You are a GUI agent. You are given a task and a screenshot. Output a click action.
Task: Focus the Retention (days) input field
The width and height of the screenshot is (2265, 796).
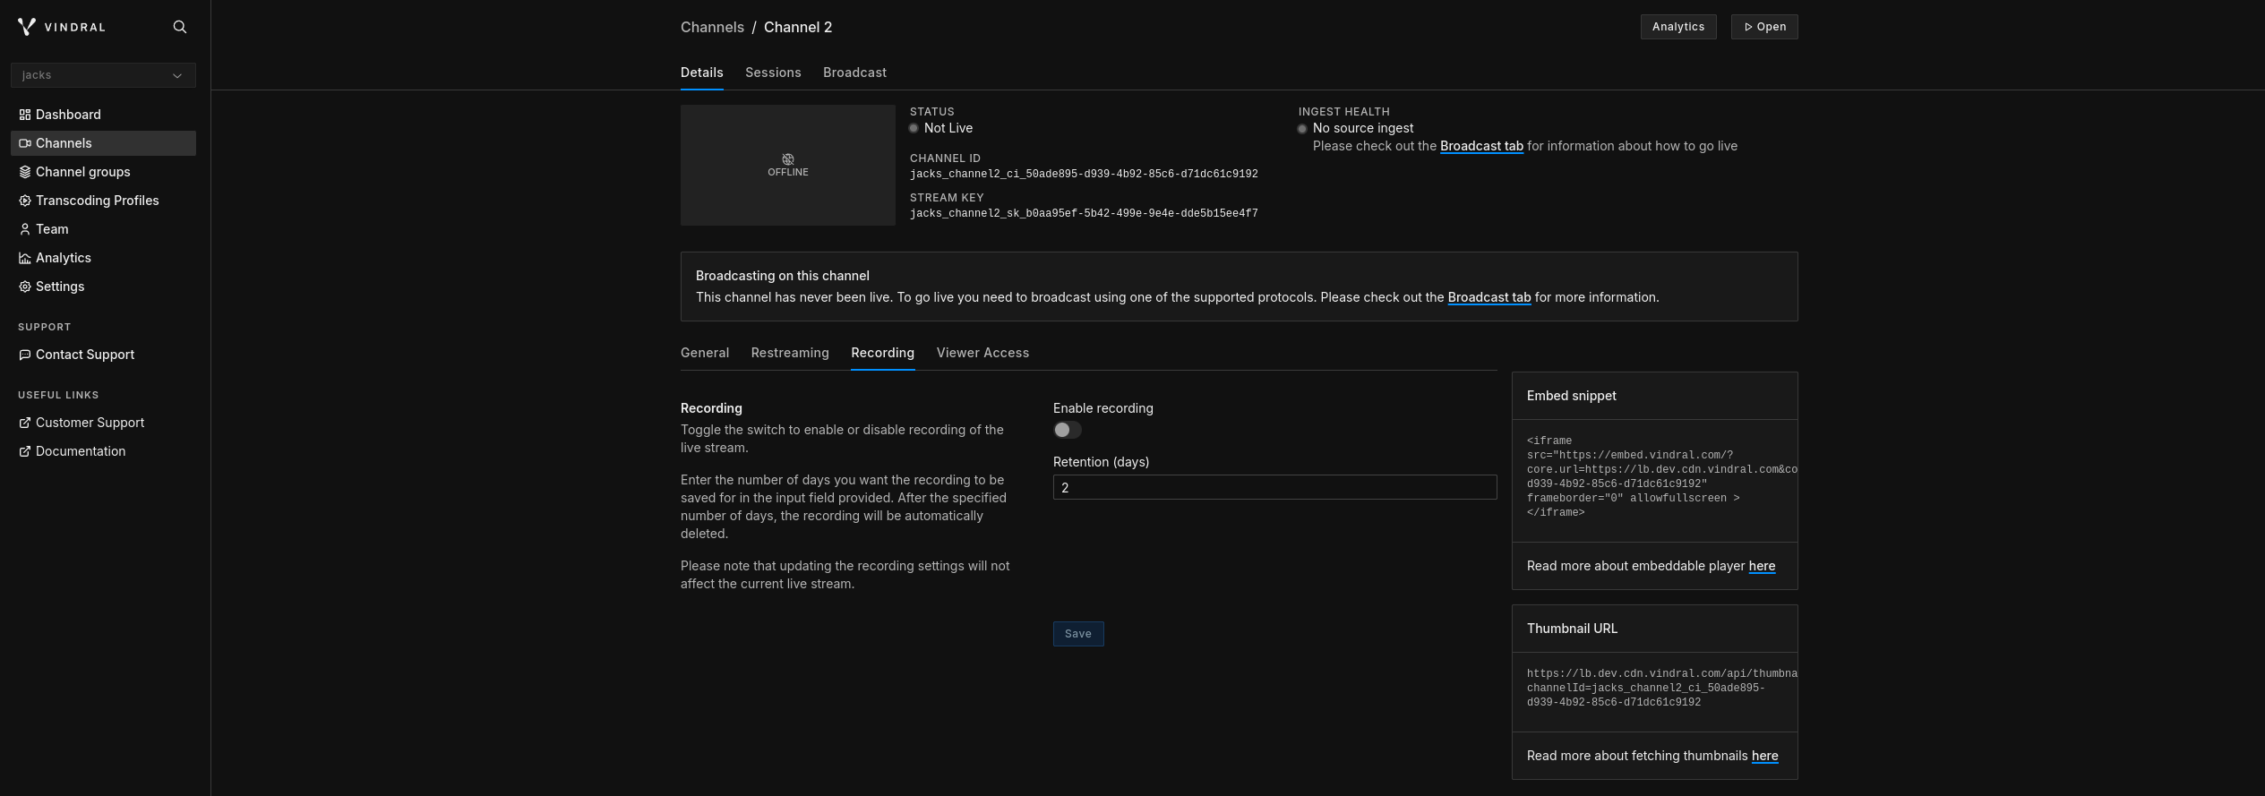click(x=1274, y=487)
